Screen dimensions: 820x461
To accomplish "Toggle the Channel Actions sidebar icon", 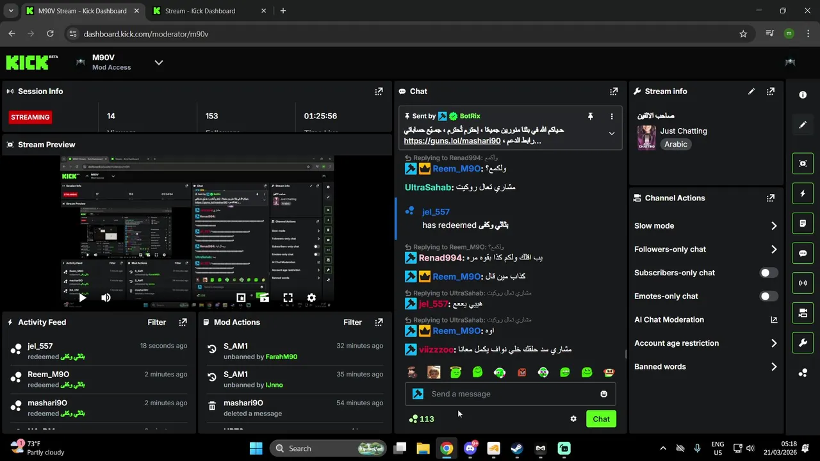I will [803, 313].
